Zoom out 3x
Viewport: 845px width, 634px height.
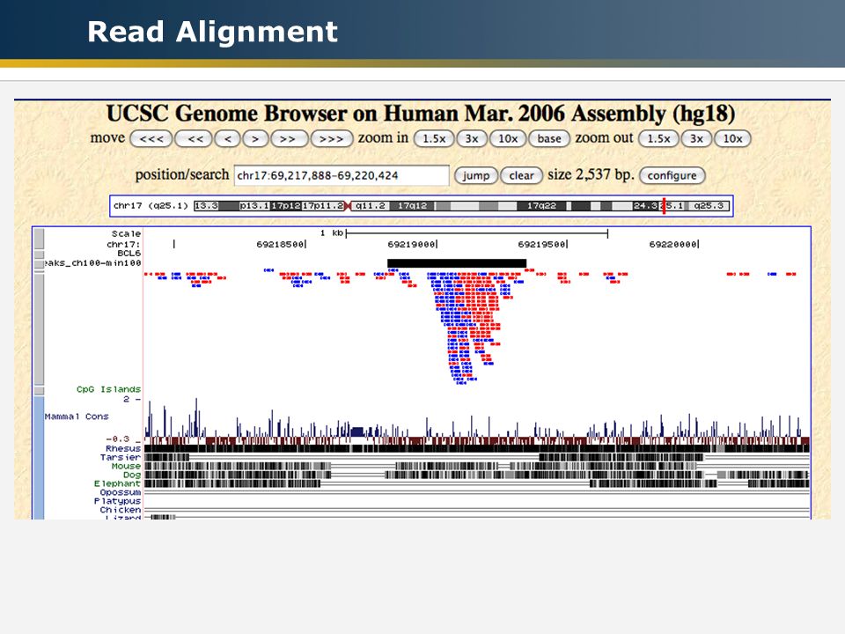click(x=696, y=138)
